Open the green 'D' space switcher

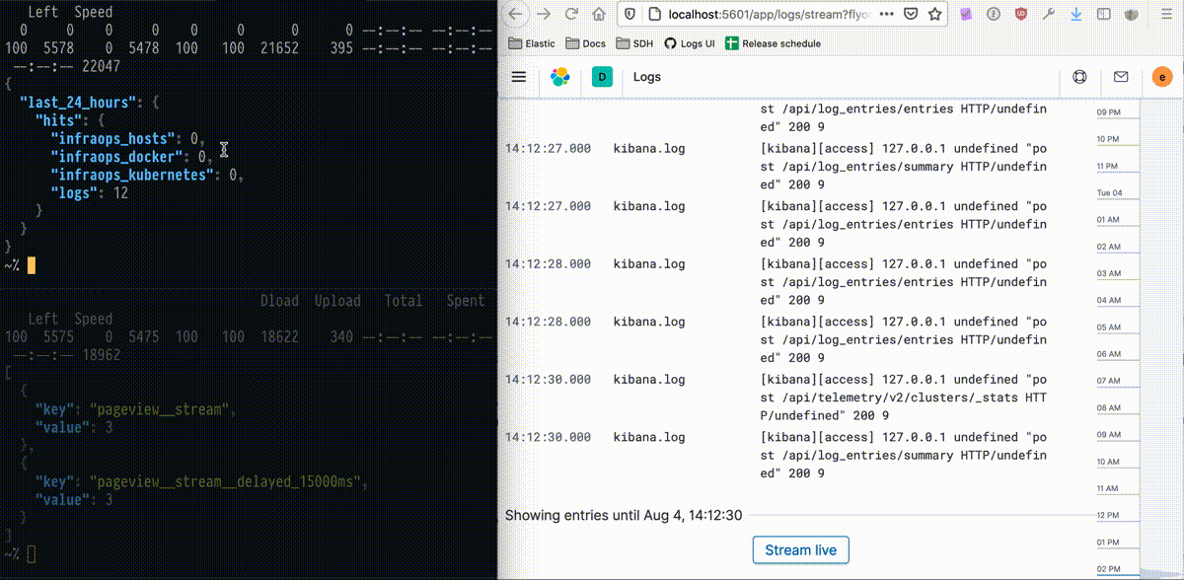602,76
